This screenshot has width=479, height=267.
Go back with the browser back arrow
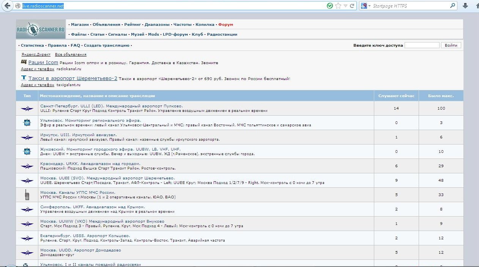pos(7,6)
